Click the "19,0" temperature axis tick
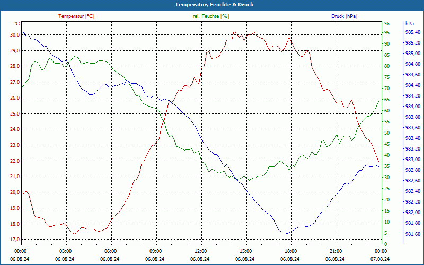The height and width of the screenshot is (265, 424). click(15, 208)
